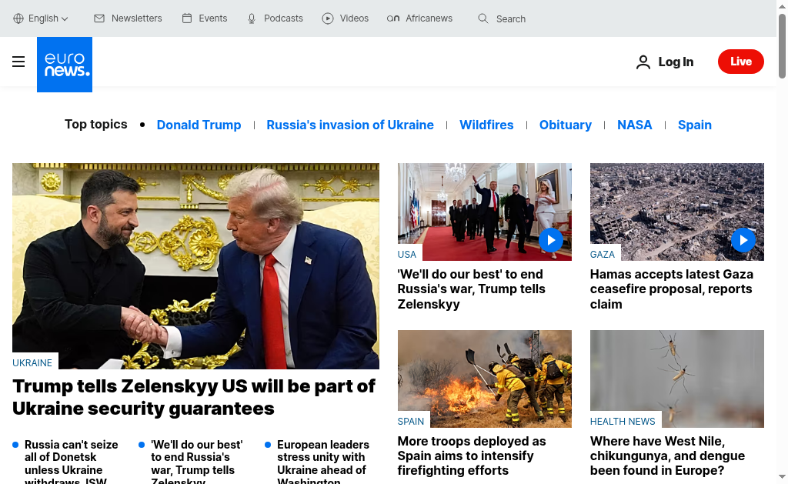Image resolution: width=788 pixels, height=484 pixels.
Task: Click the globe language icon
Action: coord(18,18)
